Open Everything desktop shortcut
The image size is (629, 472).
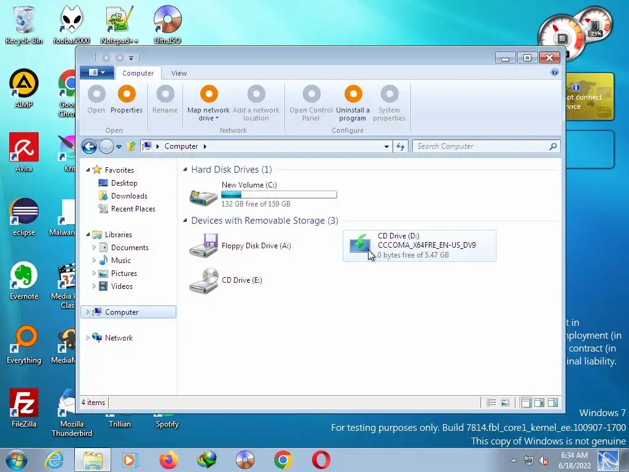point(24,344)
